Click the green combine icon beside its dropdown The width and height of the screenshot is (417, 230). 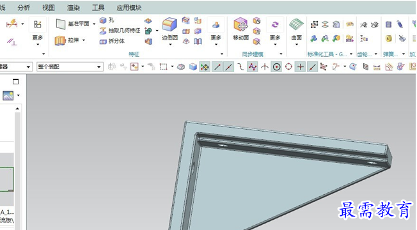148,31
